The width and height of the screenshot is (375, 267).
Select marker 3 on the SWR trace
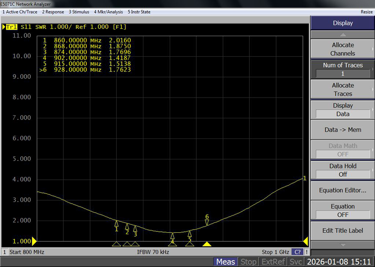coord(135,229)
